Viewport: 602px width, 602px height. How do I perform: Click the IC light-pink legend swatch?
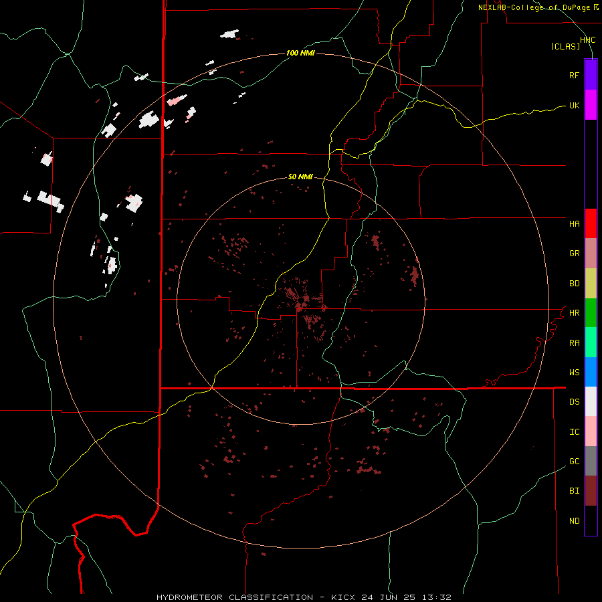(591, 431)
